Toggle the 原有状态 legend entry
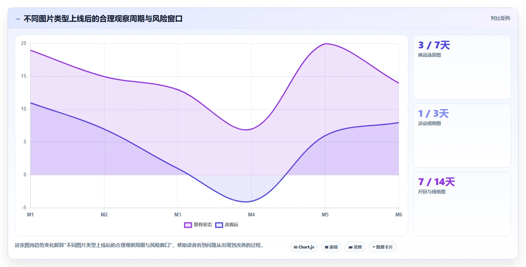The image size is (526, 267). [198, 225]
